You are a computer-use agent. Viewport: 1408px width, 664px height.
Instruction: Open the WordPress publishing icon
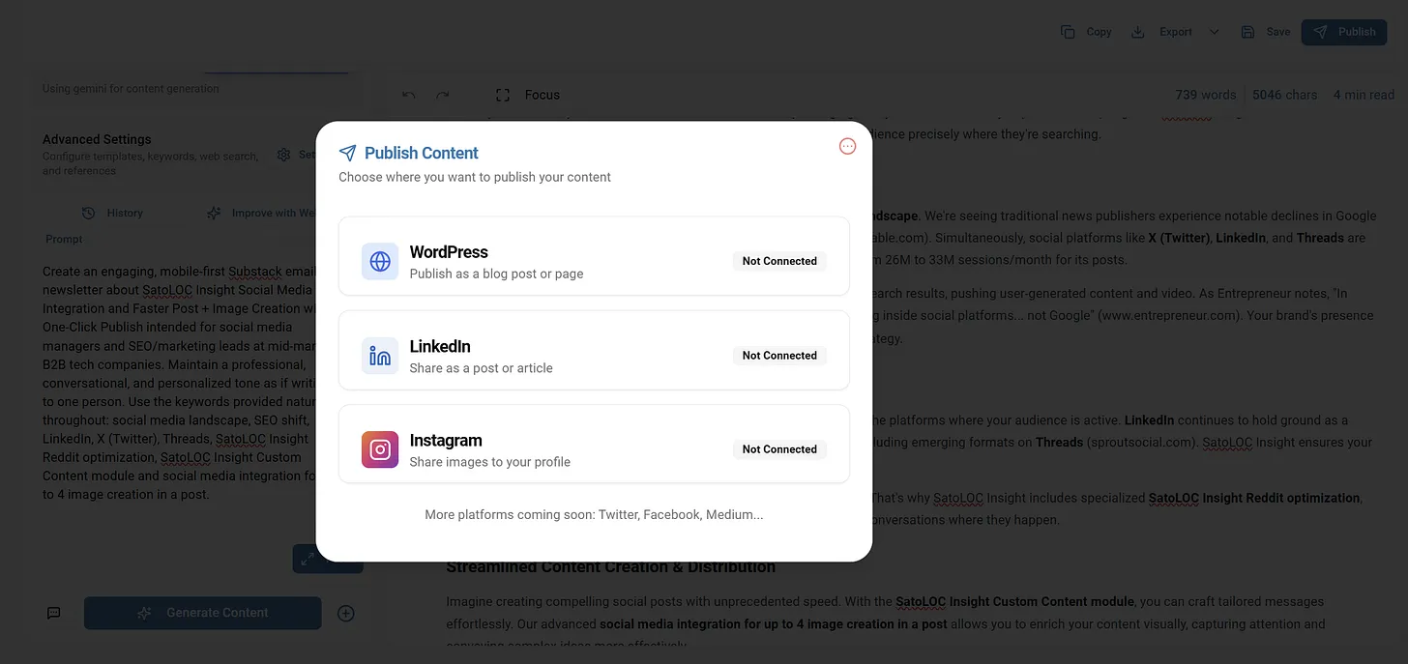point(379,261)
